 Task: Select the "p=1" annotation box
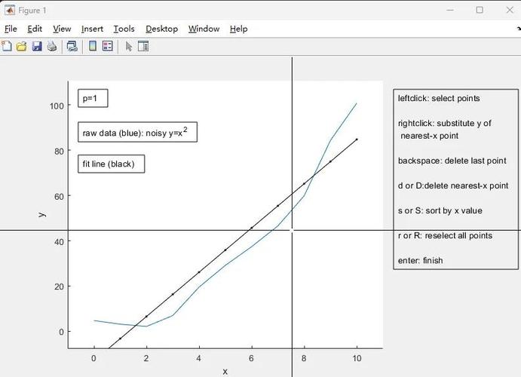click(x=93, y=98)
